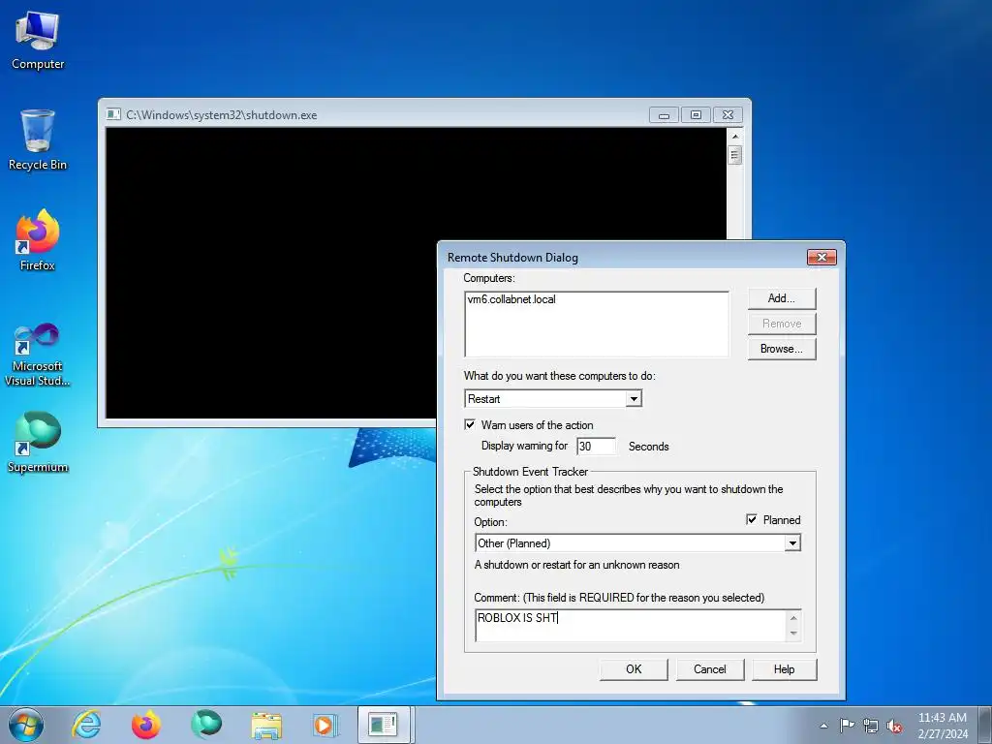Open Help for the shutdown dialog
Viewport: 992px width, 744px height.
tap(785, 669)
